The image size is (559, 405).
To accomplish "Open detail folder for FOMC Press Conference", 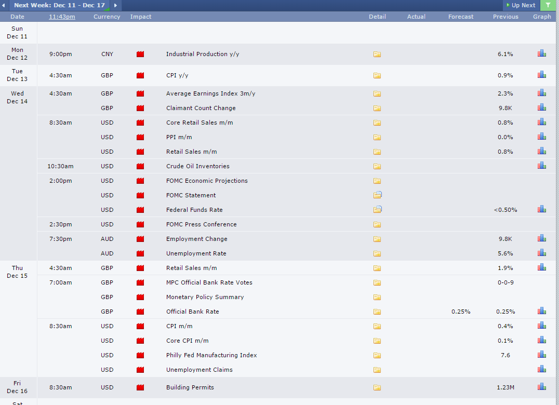I will point(377,224).
